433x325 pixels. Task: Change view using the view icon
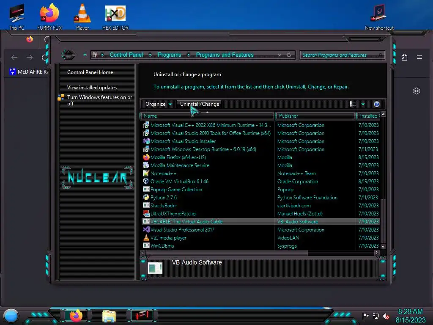pos(353,104)
